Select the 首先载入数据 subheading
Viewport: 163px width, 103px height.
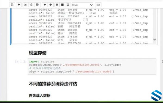[x=40, y=95]
